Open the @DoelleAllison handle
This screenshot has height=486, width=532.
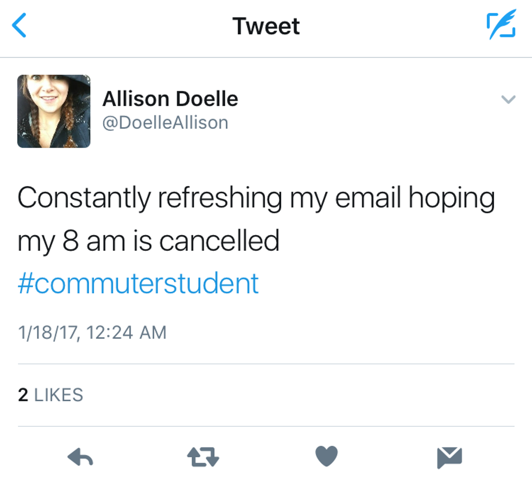(x=165, y=123)
